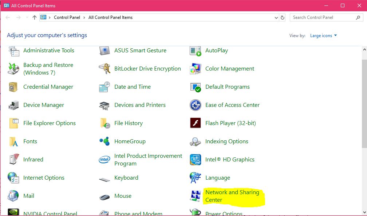Open the HomeGroup link
Viewport: 367px width, 216px height.
[x=130, y=141]
